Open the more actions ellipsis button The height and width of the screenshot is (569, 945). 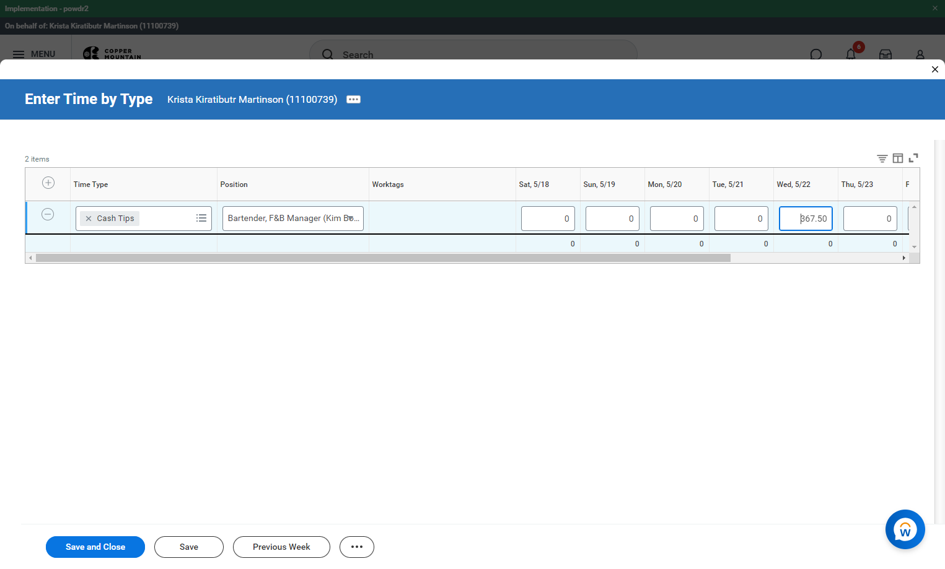pyautogui.click(x=357, y=547)
